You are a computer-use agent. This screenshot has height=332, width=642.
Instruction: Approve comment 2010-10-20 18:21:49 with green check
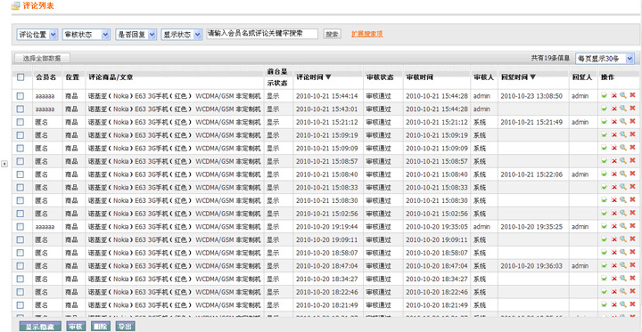pos(605,305)
